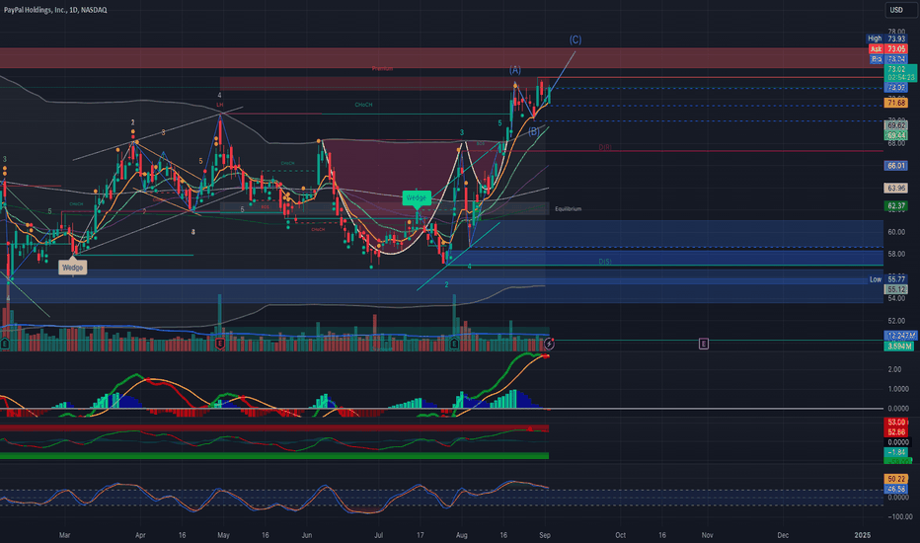
Task: Click the Dec label on the time axis
Action: pyautogui.click(x=783, y=535)
